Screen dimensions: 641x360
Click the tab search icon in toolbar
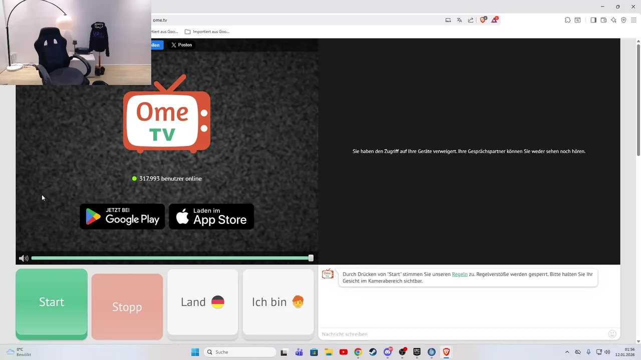578,20
